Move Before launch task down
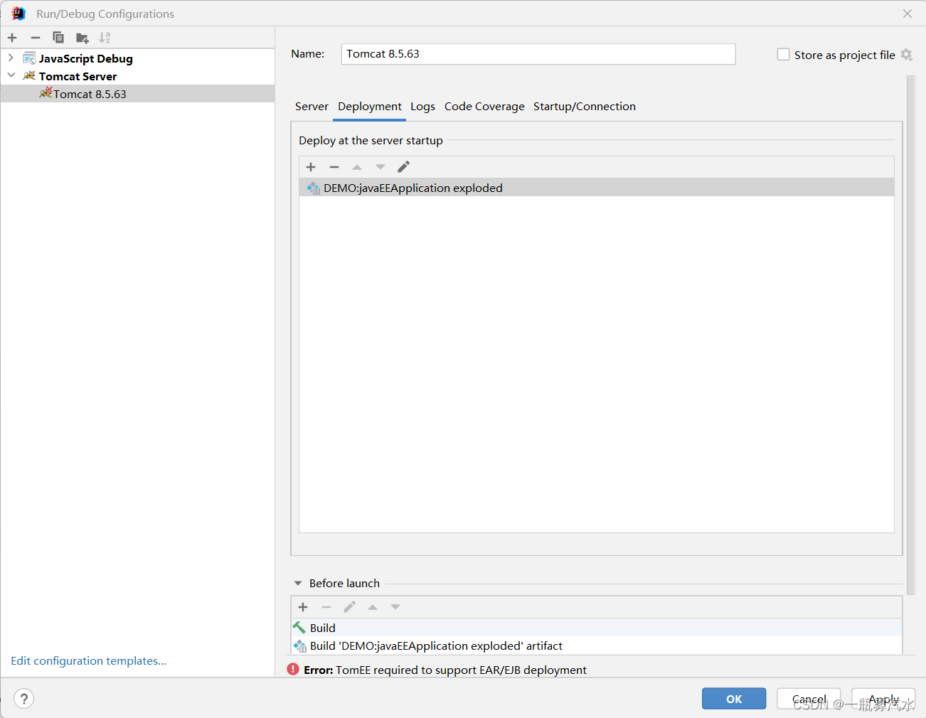926x718 pixels. coord(395,607)
